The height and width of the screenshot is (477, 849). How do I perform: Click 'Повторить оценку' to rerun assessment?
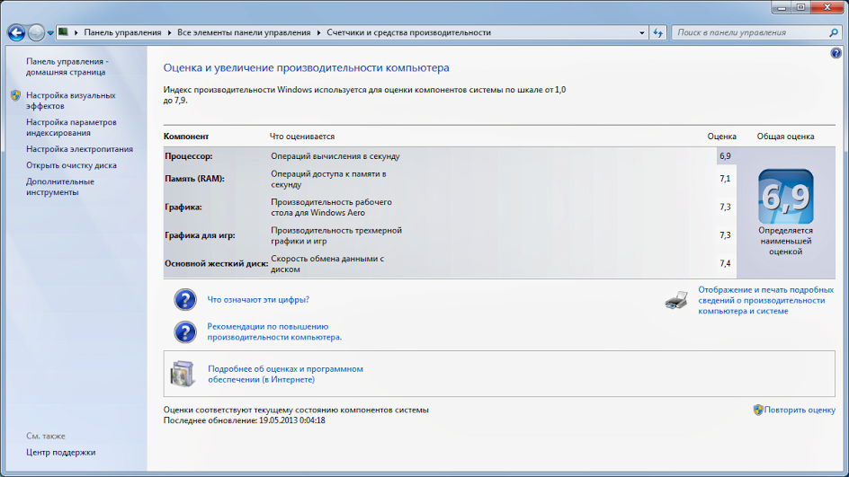tap(800, 410)
